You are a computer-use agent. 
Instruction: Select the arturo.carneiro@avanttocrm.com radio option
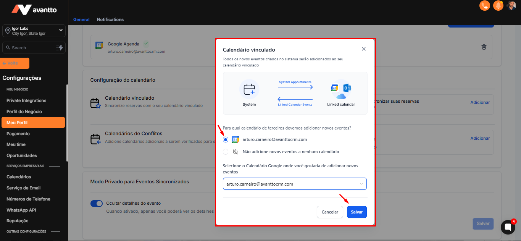tap(226, 140)
